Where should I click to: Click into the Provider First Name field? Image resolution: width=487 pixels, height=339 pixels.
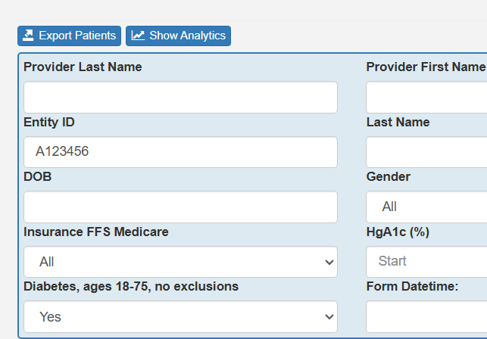(x=426, y=98)
